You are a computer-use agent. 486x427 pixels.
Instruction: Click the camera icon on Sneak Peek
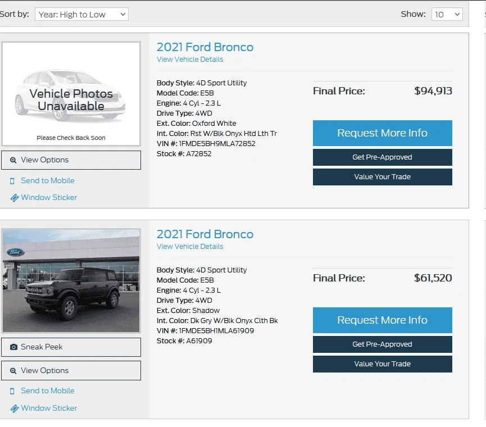point(13,347)
